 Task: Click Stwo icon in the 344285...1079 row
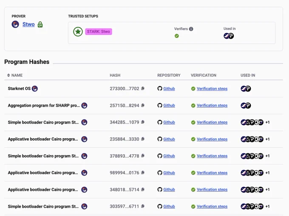click(x=84, y=122)
